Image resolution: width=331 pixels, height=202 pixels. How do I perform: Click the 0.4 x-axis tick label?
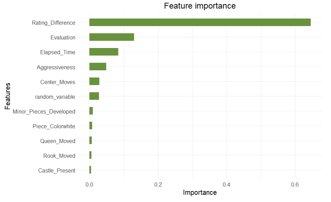(226, 185)
